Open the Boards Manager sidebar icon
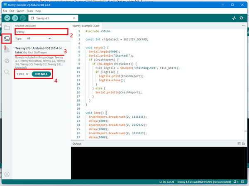This screenshot has height=186, width=249. [7, 39]
